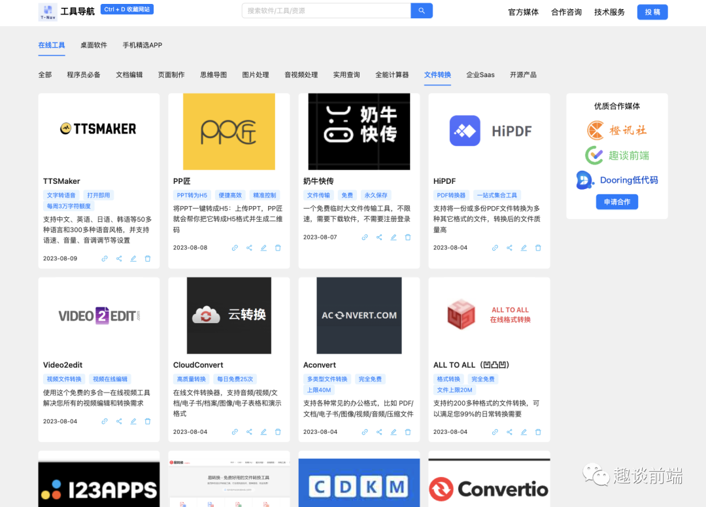
Task: Copy the link of the ALL TO ALL card
Action: coord(495,432)
